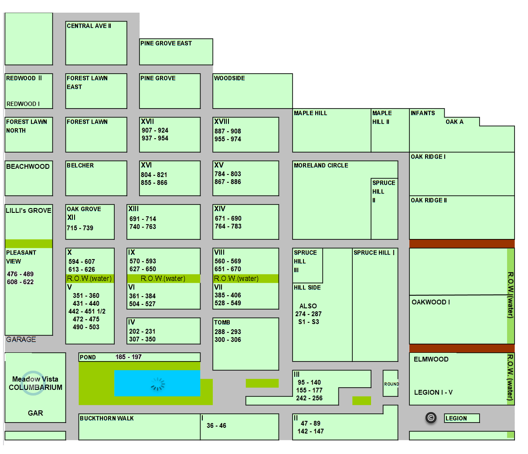
Task: Select the MORELAND CIRCLE area
Action: [x=331, y=200]
